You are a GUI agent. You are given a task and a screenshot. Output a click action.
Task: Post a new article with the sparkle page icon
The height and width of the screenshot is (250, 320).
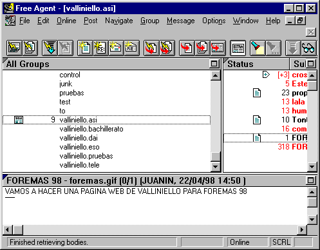(x=85, y=48)
